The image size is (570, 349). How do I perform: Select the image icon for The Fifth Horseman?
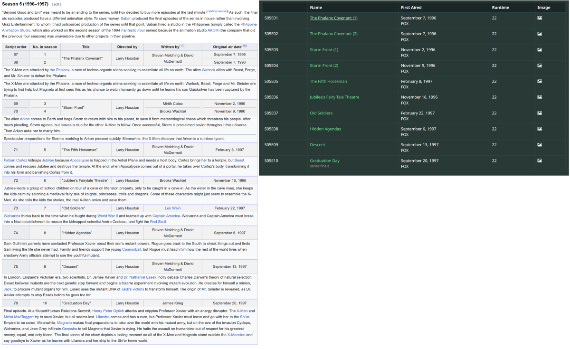539,81
